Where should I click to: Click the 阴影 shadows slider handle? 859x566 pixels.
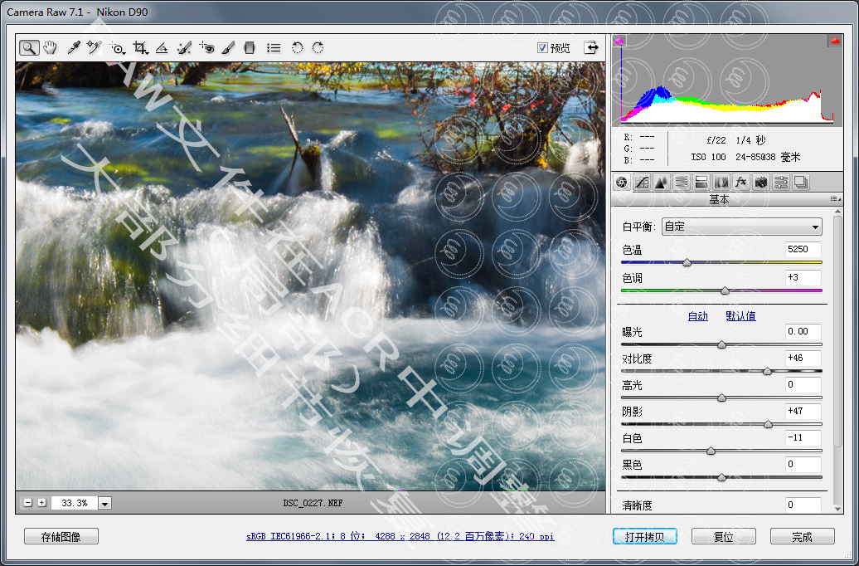768,424
